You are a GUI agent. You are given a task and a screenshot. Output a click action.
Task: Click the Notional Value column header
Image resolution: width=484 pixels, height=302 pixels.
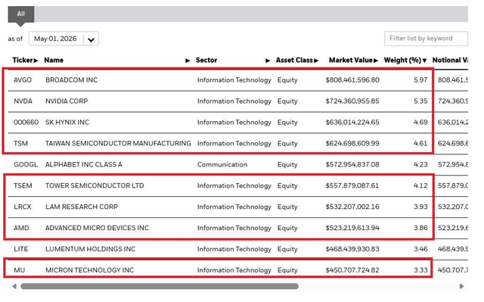(x=450, y=61)
